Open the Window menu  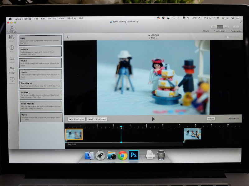tap(72, 18)
